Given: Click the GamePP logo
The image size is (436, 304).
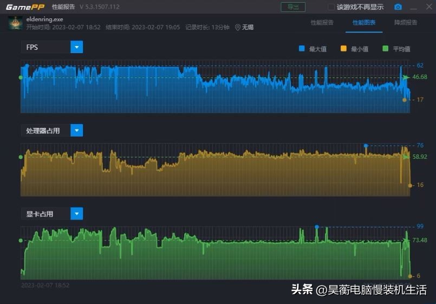Looking at the screenshot, I should pyautogui.click(x=25, y=7).
